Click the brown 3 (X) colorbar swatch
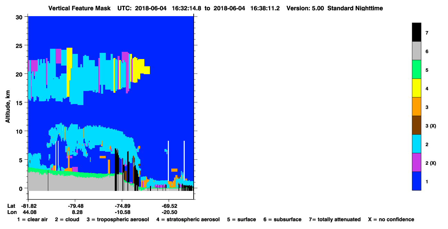Viewport: 448px width, 229px height. click(417, 125)
